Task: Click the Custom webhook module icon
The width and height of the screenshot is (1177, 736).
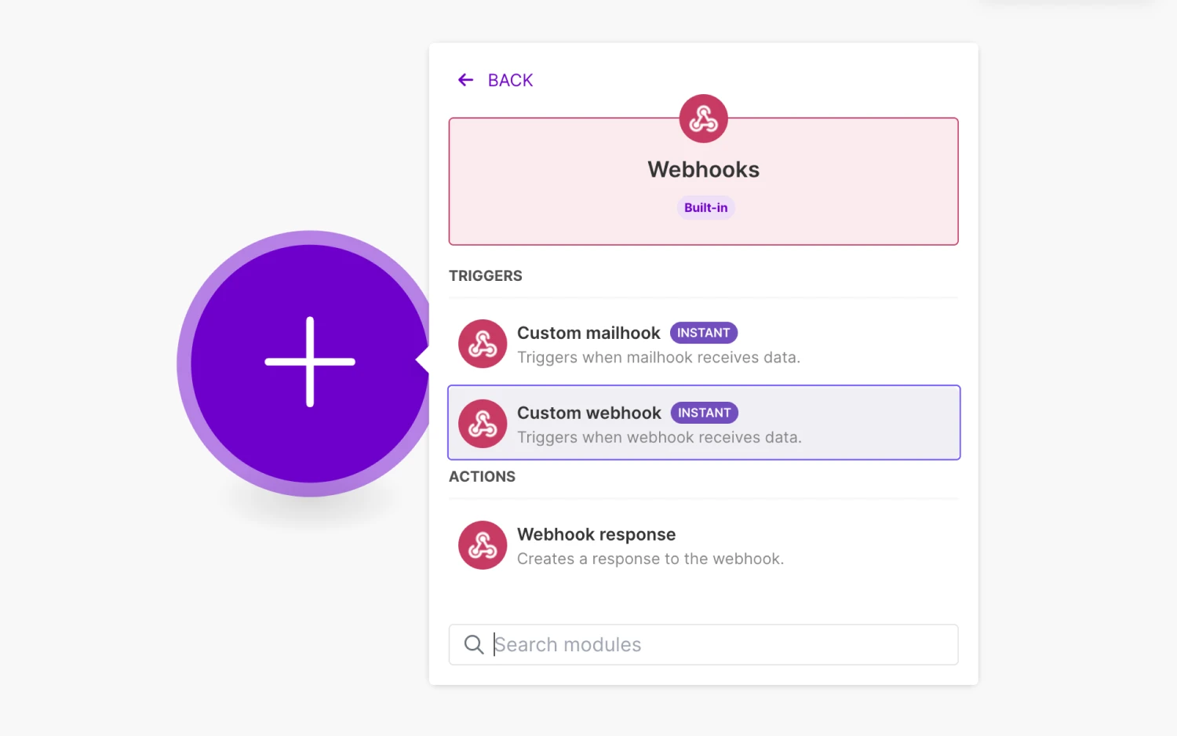Action: point(483,423)
